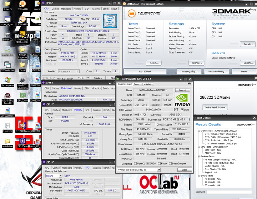Click the 286222 3DMarks score text
Viewport: 257px width, 199px height.
click(x=215, y=97)
